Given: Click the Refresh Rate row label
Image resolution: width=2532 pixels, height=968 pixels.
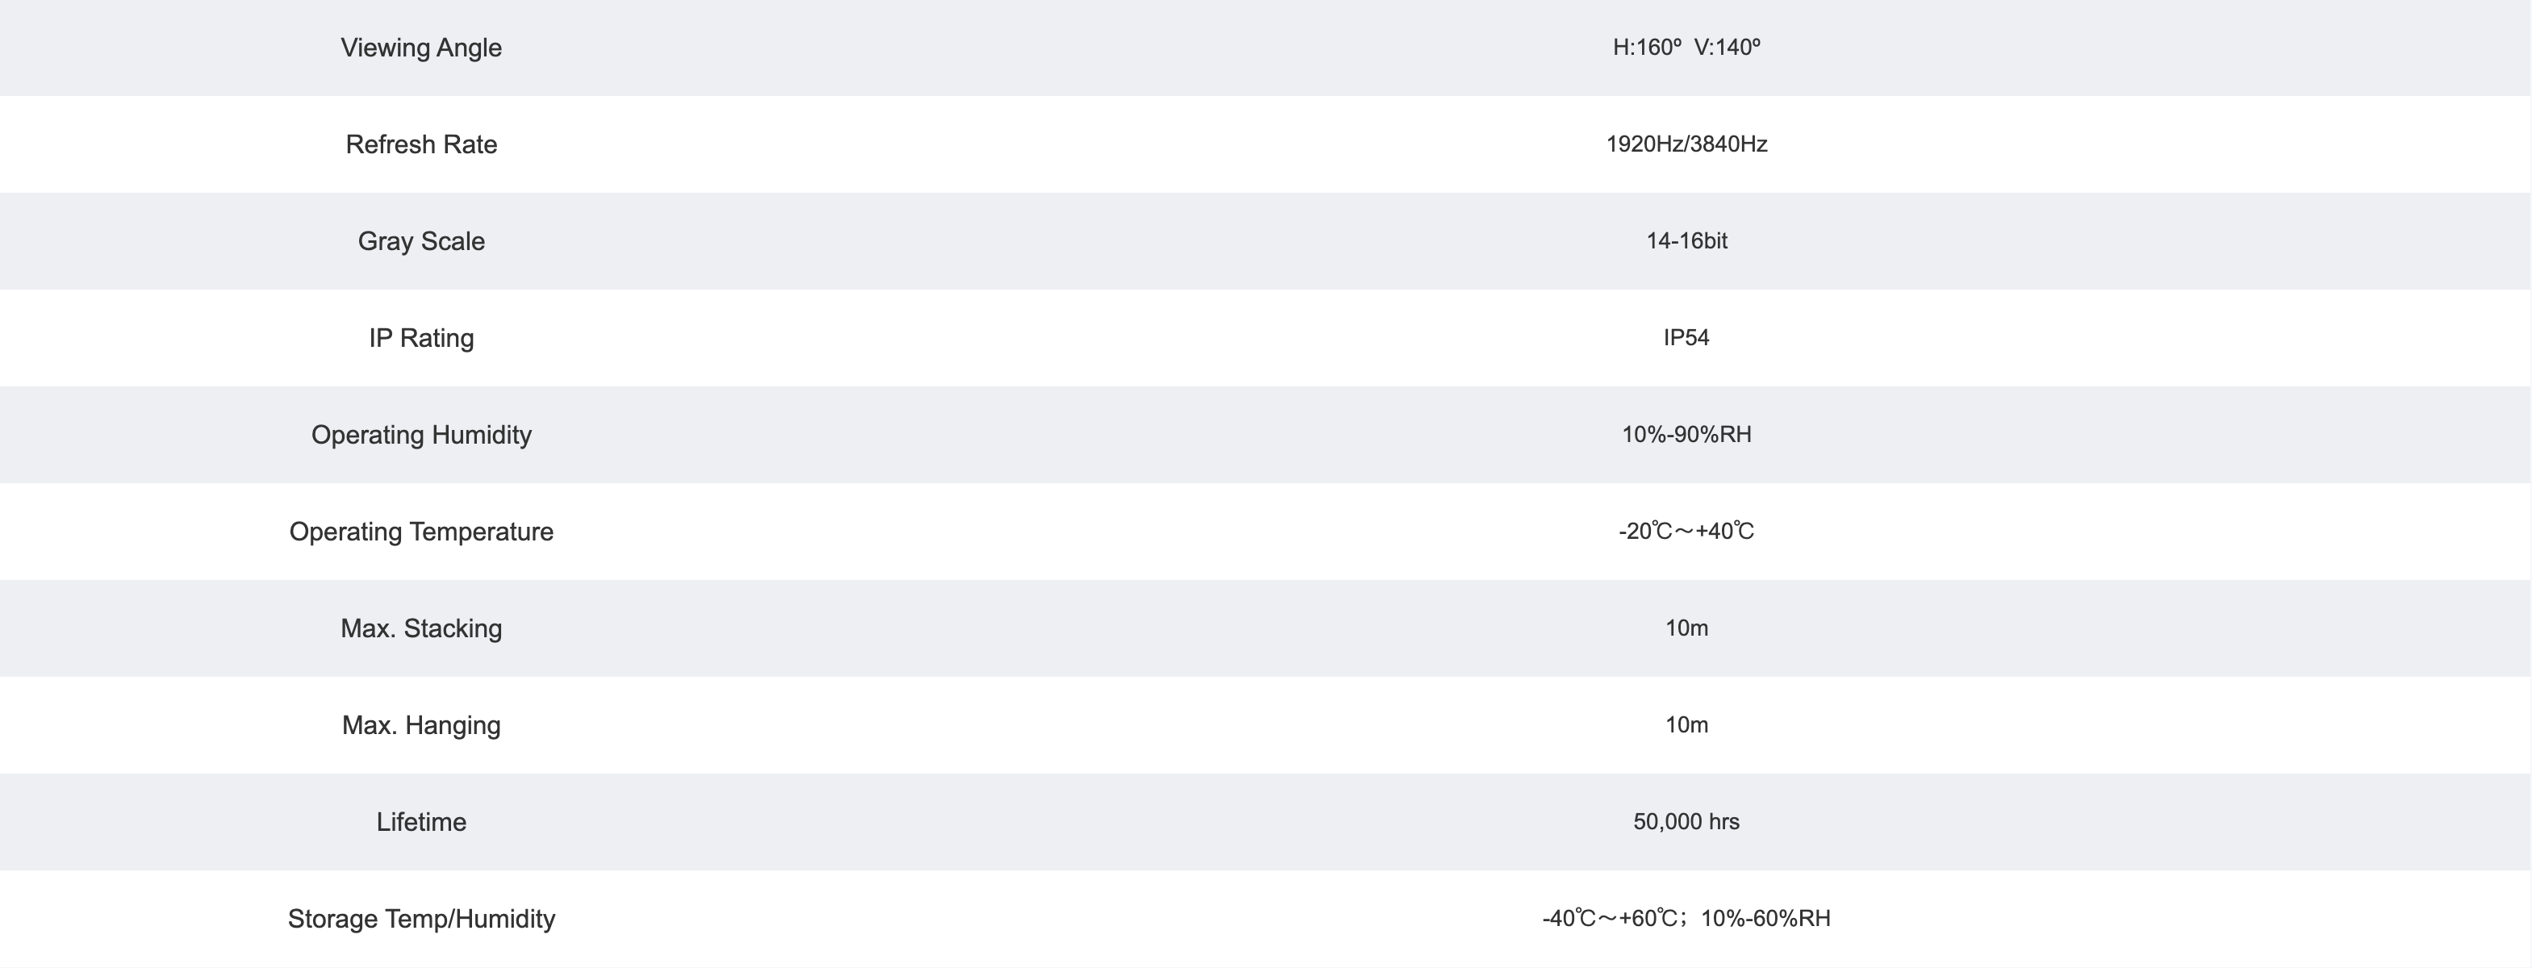Looking at the screenshot, I should pyautogui.click(x=420, y=144).
